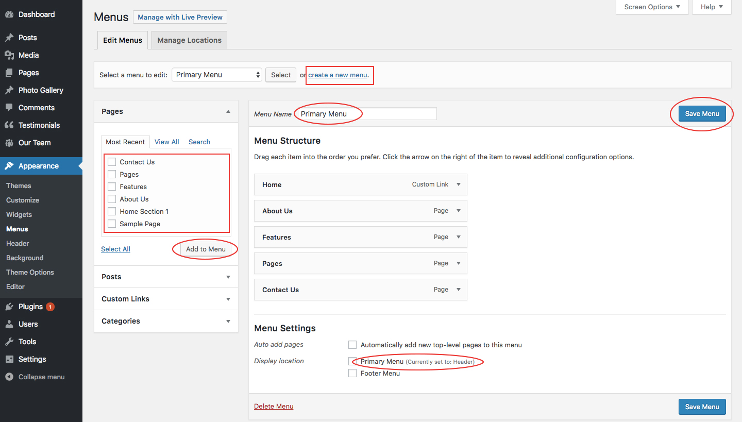Screen dimensions: 742x422
Task: Expand the Contact Us menu item arrow
Action: point(459,290)
